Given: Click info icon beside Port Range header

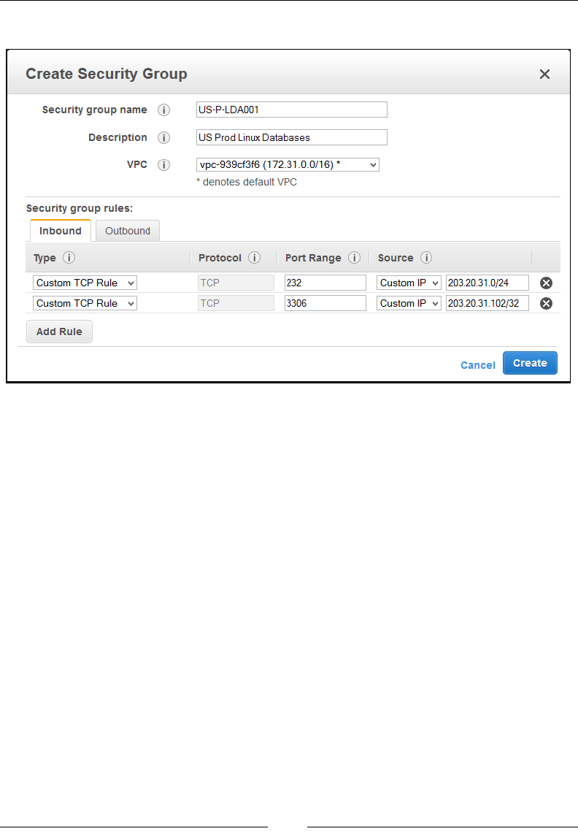Looking at the screenshot, I should (354, 258).
